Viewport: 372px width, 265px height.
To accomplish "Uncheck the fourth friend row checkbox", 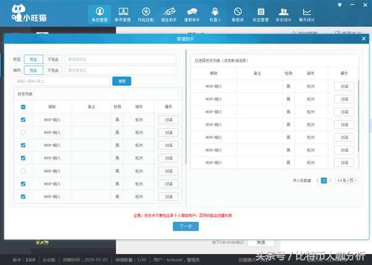I will [23, 158].
